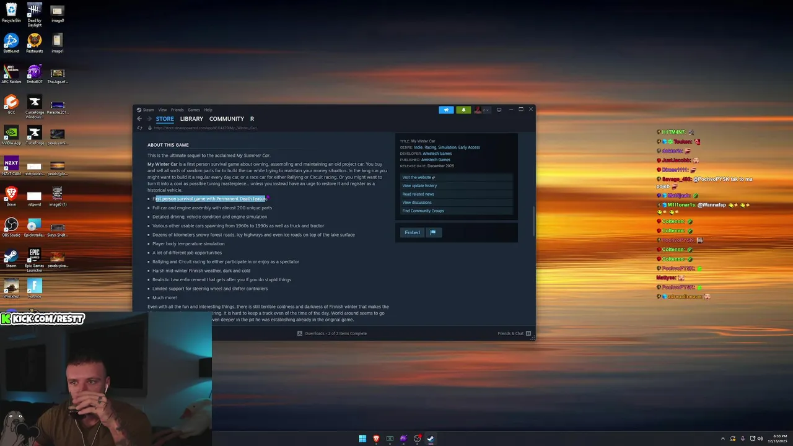Switch to the STORE tab
The height and width of the screenshot is (446, 793).
pos(165,119)
